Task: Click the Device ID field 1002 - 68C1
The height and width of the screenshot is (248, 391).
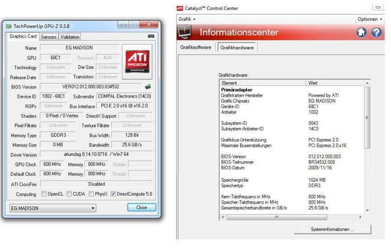Action: pyautogui.click(x=53, y=96)
